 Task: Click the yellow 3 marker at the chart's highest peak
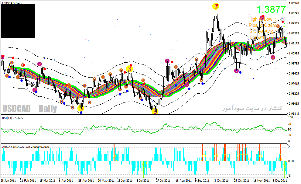(216, 6)
